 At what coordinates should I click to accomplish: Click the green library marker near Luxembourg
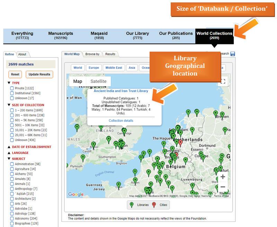[193, 187]
